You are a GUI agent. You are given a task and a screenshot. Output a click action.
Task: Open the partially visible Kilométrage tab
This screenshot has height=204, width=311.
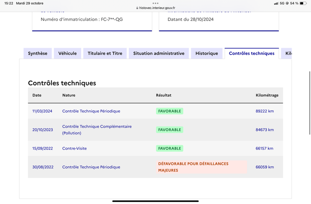[287, 53]
